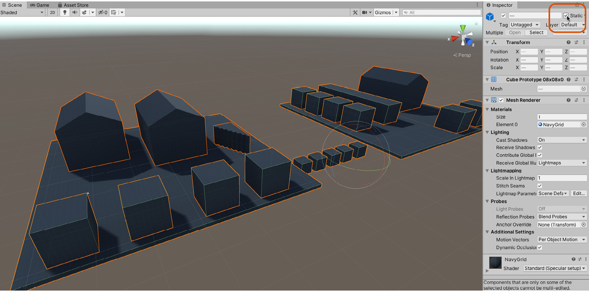Screen dimensions: 589x292
Task: Click Anchor Override object picker circle
Action: 584,225
